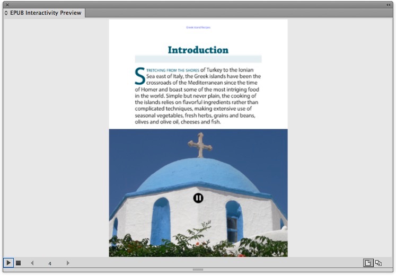Click the large drop cap S
Image resolution: width=396 pixels, height=276 pixels.
(x=140, y=76)
